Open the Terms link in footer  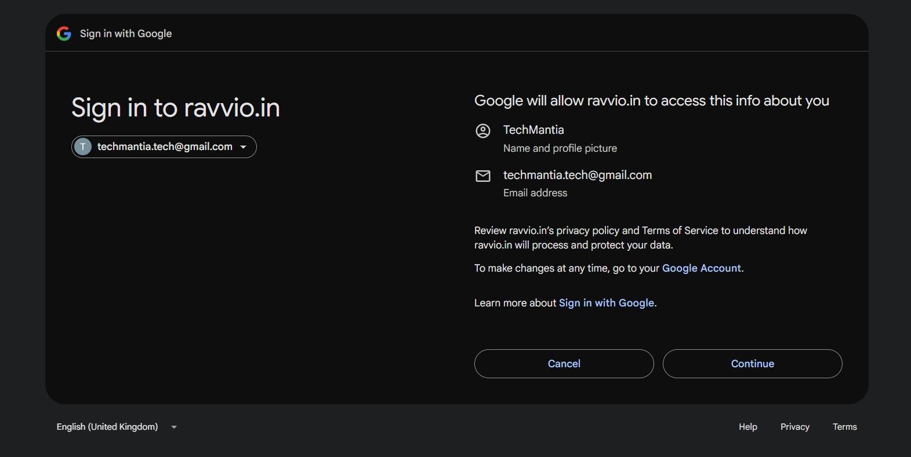pyautogui.click(x=845, y=427)
